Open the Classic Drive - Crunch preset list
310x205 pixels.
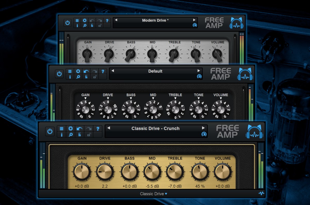[156, 128]
